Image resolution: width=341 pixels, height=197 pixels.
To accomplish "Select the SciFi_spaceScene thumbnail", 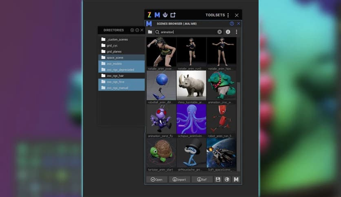I will pos(221,153).
